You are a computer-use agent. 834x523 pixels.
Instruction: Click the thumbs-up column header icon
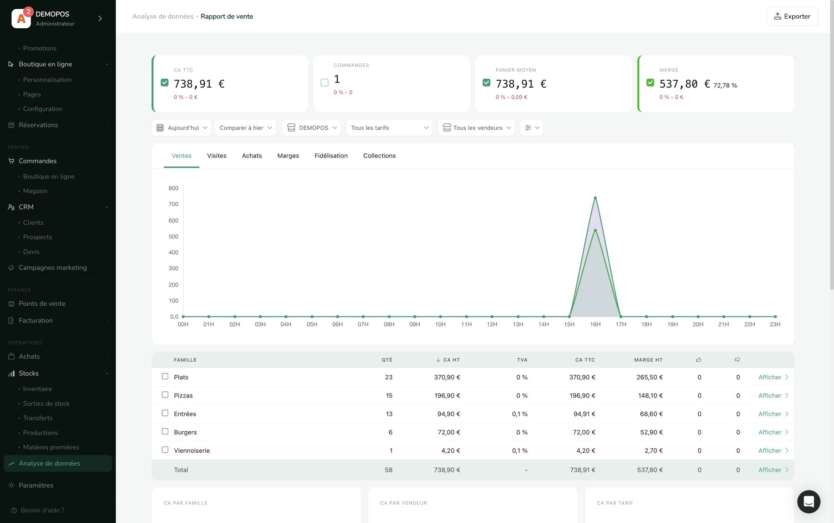699,360
